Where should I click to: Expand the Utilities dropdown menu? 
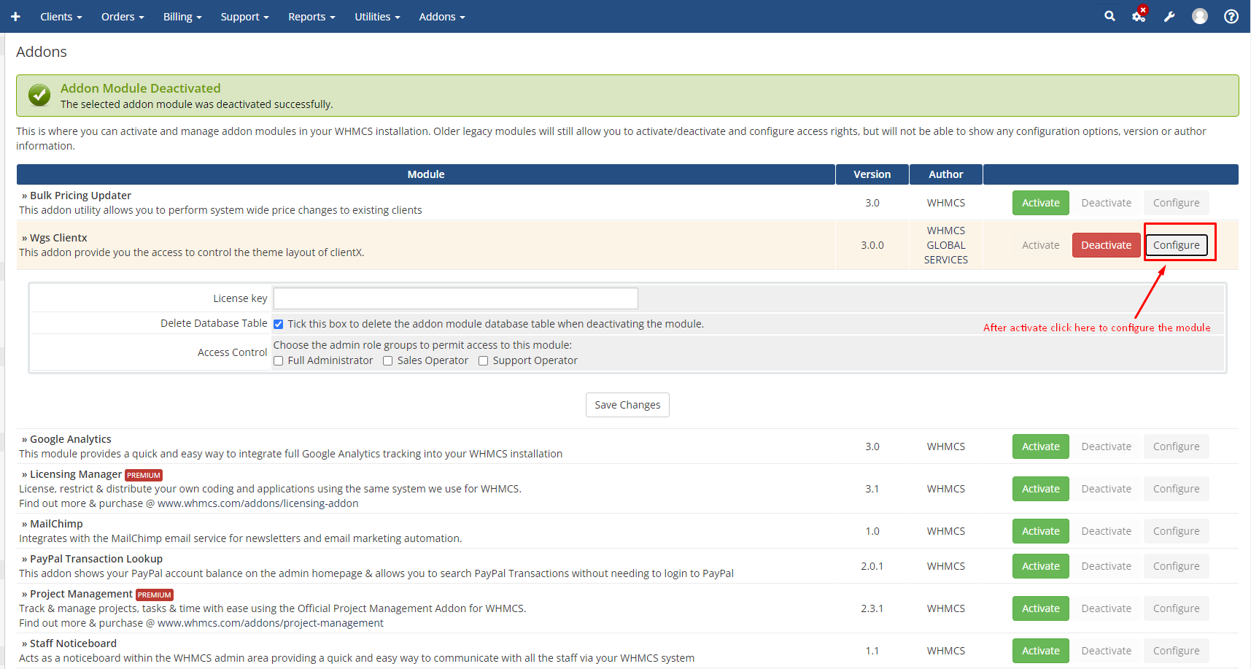(376, 17)
